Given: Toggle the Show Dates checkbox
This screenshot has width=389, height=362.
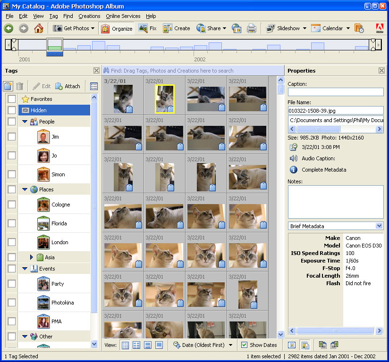Looking at the screenshot, I should [x=244, y=345].
